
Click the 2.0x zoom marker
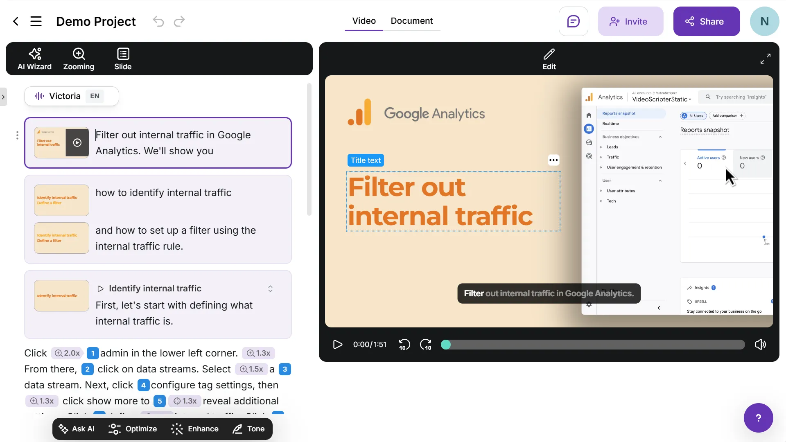68,353
